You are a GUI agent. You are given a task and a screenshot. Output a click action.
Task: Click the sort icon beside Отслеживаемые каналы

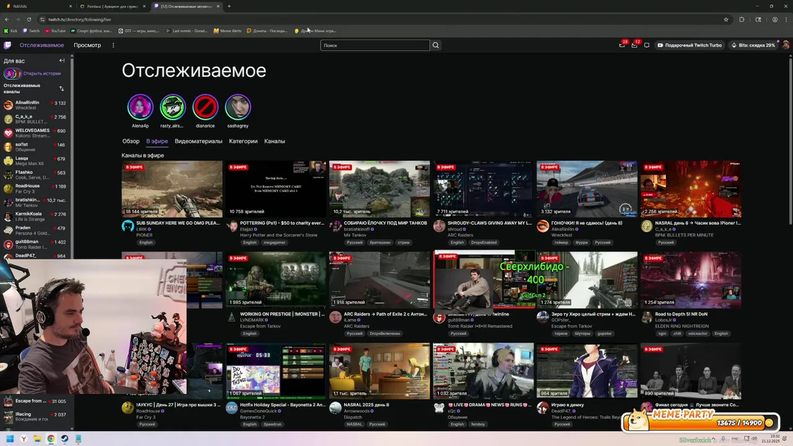coord(61,89)
